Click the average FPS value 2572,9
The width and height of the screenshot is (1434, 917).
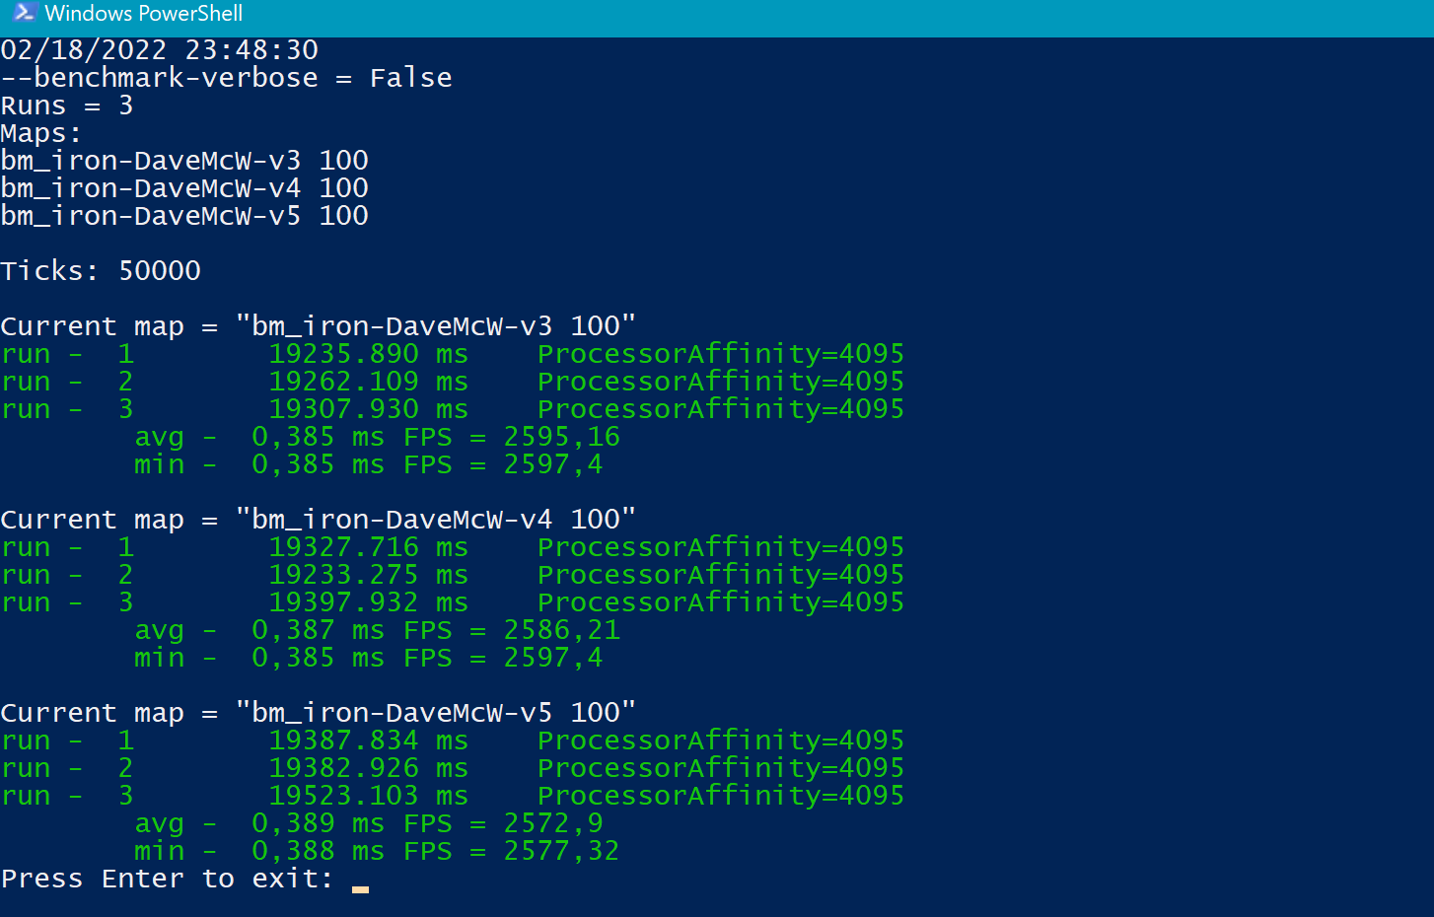[552, 823]
